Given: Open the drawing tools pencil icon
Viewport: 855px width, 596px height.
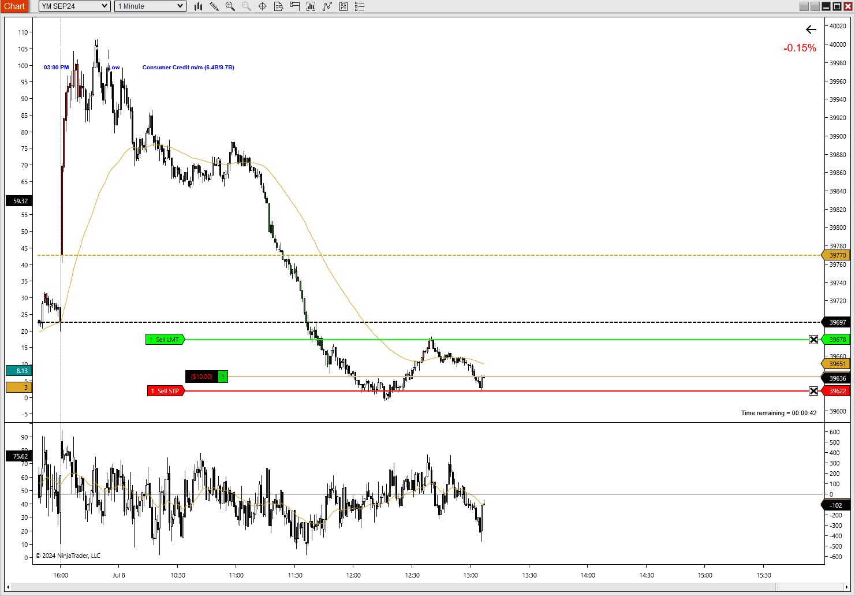Looking at the screenshot, I should click(214, 6).
